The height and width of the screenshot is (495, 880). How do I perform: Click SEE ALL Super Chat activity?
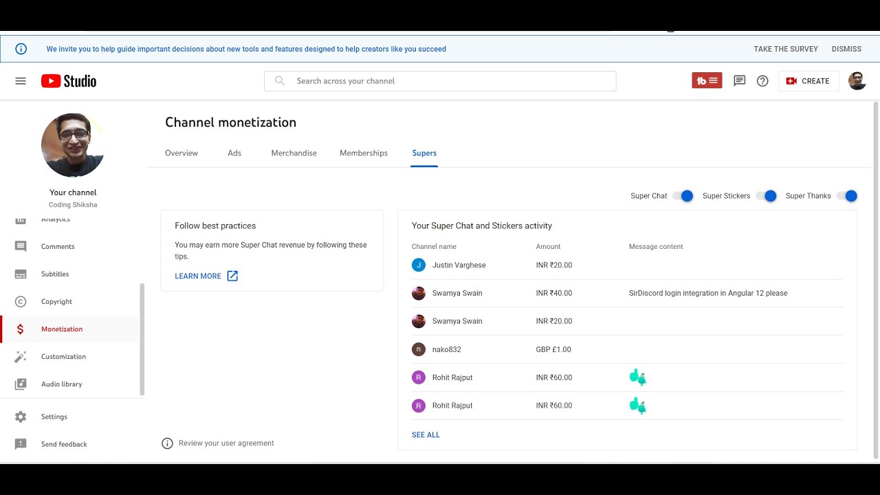[x=426, y=434]
